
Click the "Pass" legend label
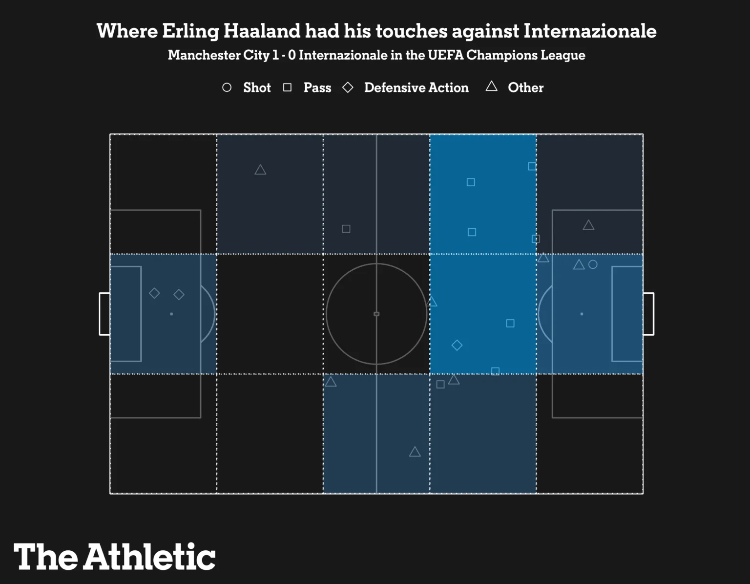click(317, 87)
